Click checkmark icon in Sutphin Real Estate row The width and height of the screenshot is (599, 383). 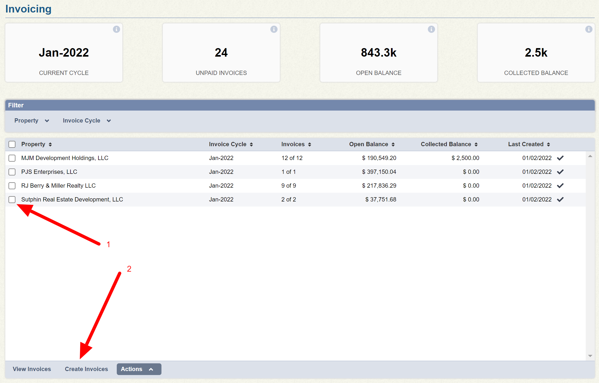click(x=560, y=200)
